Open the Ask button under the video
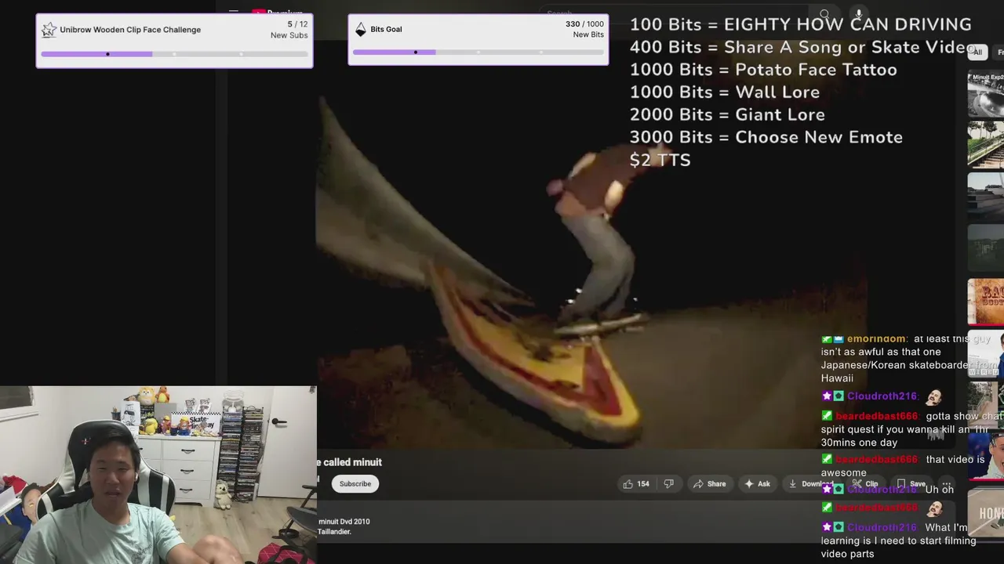Viewport: 1004px width, 564px height. click(756, 484)
